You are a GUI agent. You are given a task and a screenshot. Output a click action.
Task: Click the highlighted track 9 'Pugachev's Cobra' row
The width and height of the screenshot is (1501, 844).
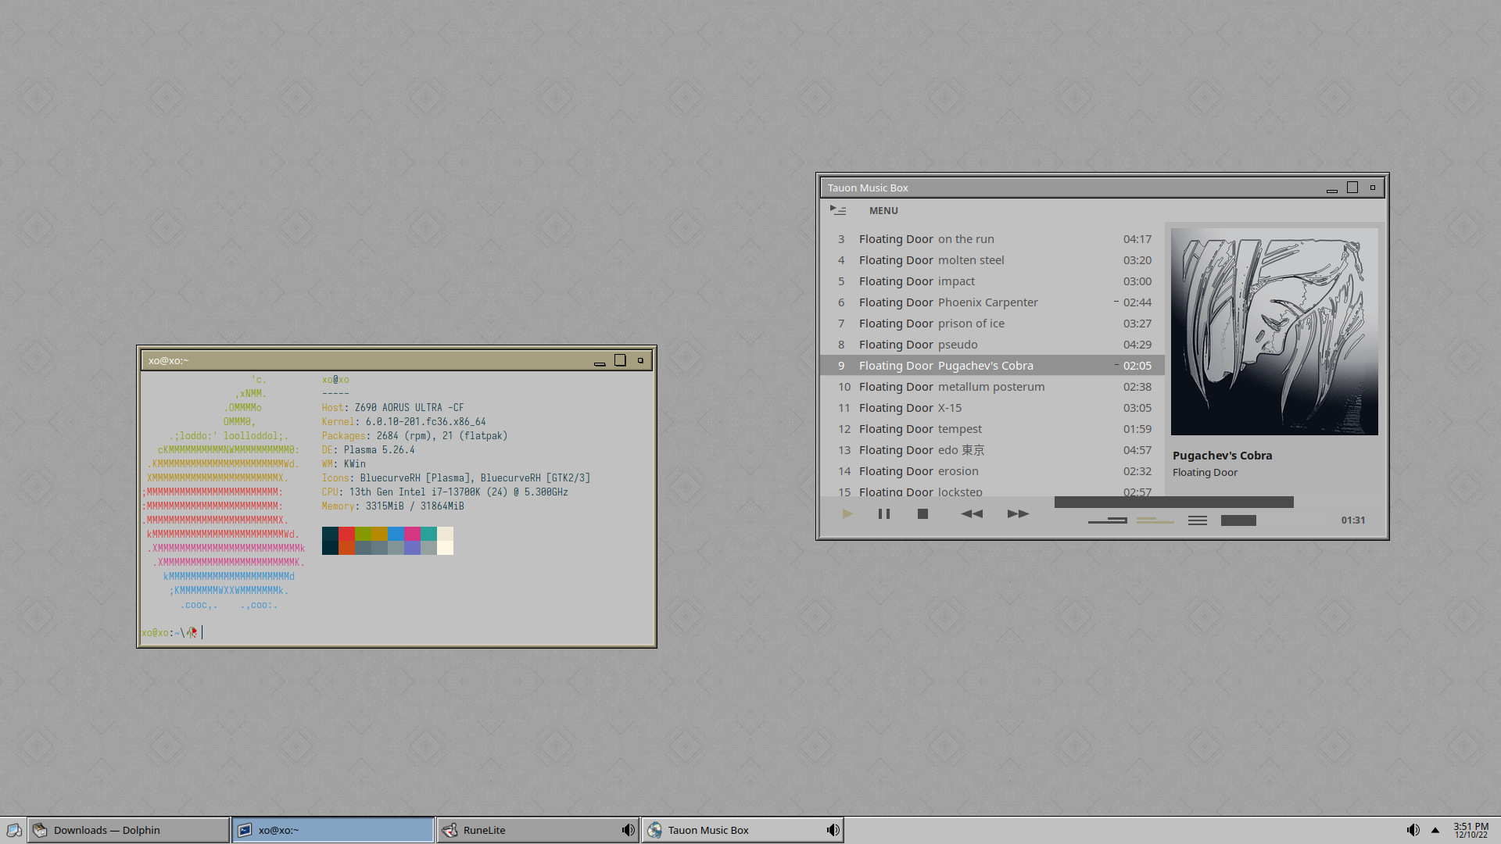tap(992, 366)
